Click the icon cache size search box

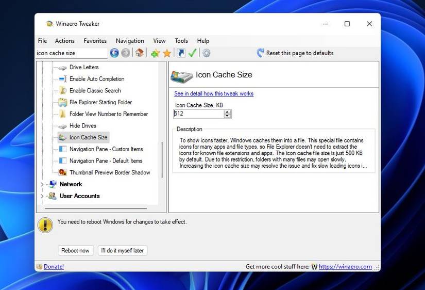coord(72,53)
